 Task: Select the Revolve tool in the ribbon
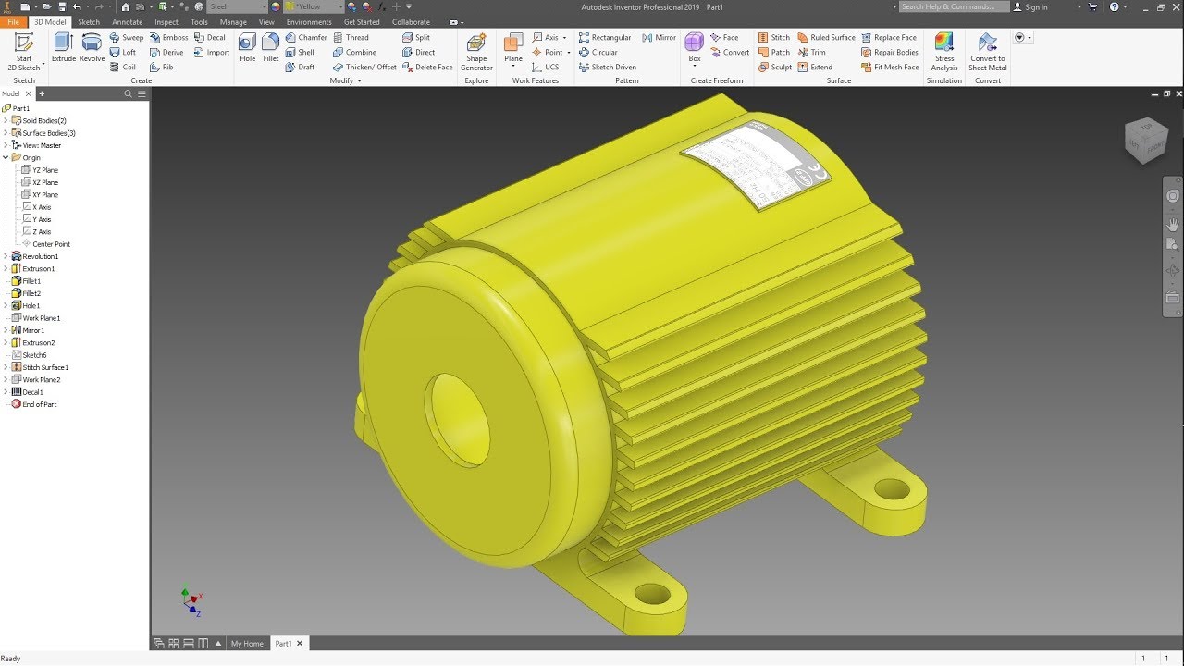click(92, 47)
